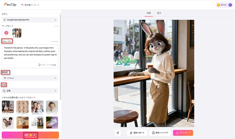Click the share icon below the image

(117, 133)
